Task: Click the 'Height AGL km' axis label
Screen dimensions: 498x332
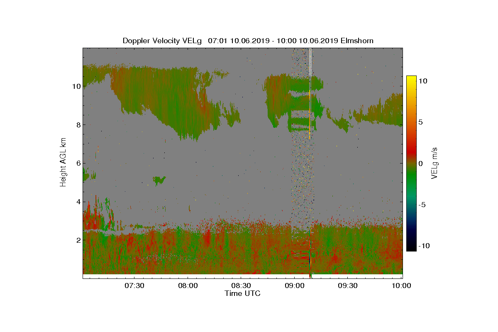Action: 63,163
